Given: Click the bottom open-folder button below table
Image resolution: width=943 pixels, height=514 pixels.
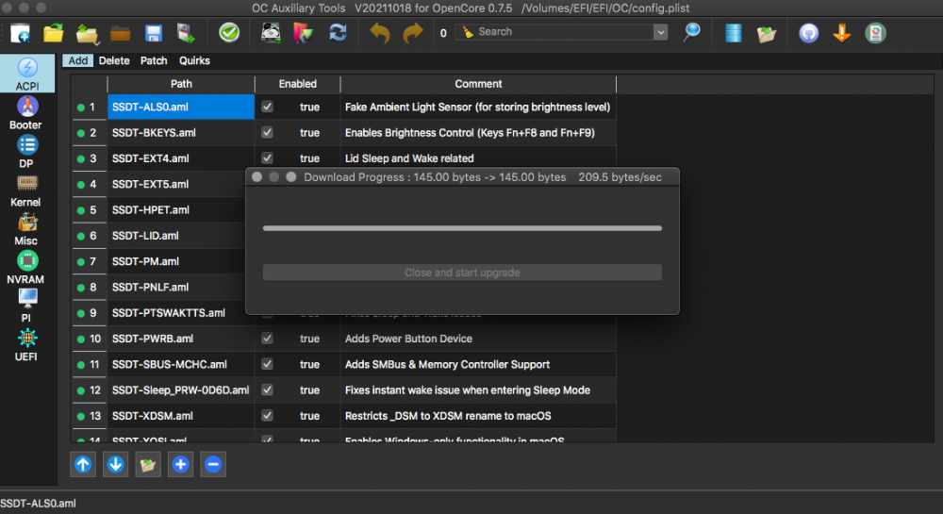Looking at the screenshot, I should (x=148, y=464).
